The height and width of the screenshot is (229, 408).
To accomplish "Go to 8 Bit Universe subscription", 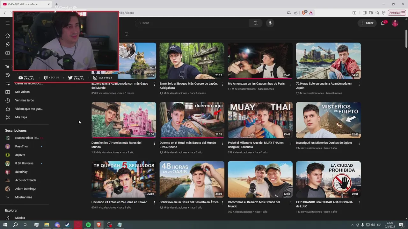I will [x=24, y=163].
